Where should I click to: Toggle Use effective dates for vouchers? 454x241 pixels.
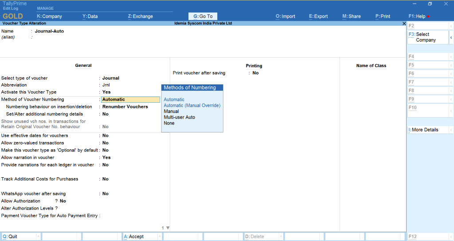pos(106,136)
